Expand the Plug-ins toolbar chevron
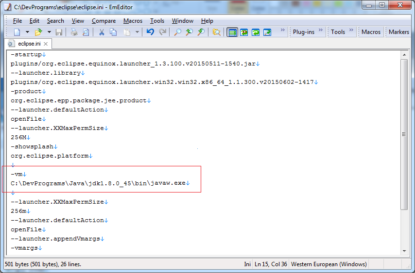 click(x=321, y=30)
